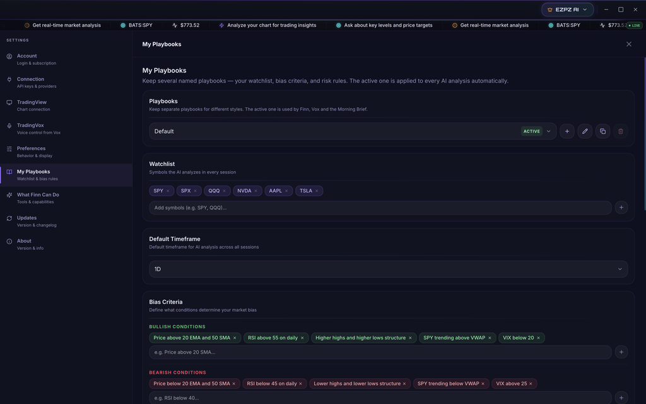This screenshot has height=404, width=646.
Task: Remove 'Lower highs and lower lows structure' tag
Action: pos(404,384)
